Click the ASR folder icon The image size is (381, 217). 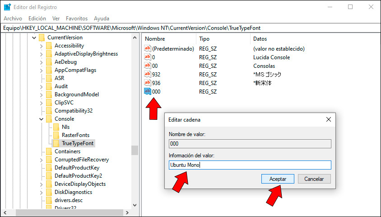(49, 78)
